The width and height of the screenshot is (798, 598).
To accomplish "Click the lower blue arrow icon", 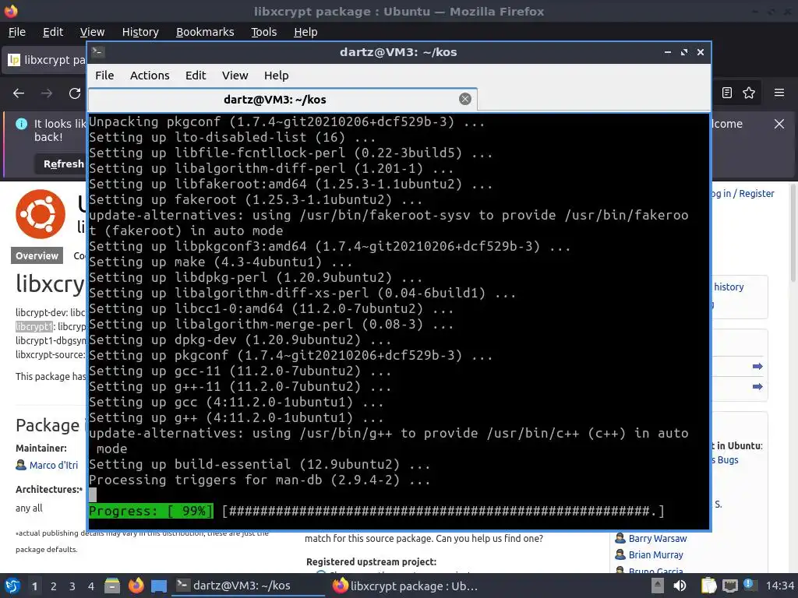I will point(757,386).
